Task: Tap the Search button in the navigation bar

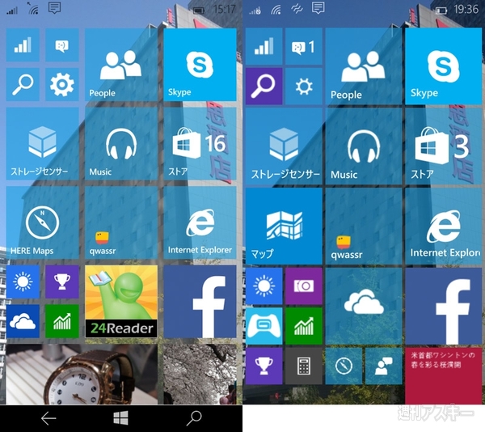Action: click(x=194, y=418)
